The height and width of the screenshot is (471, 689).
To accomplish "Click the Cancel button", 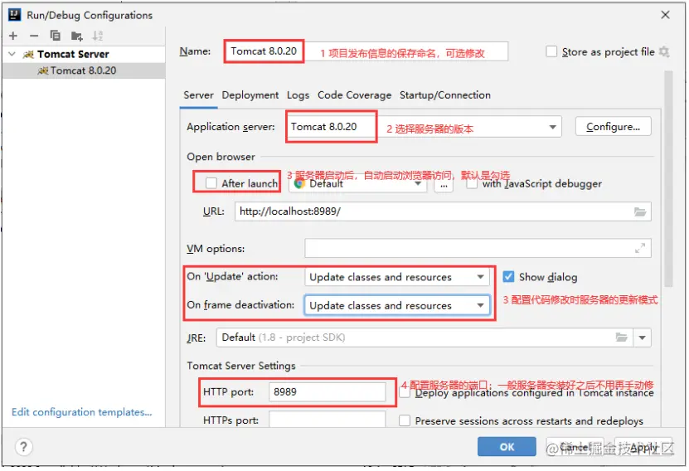I will click(x=575, y=447).
